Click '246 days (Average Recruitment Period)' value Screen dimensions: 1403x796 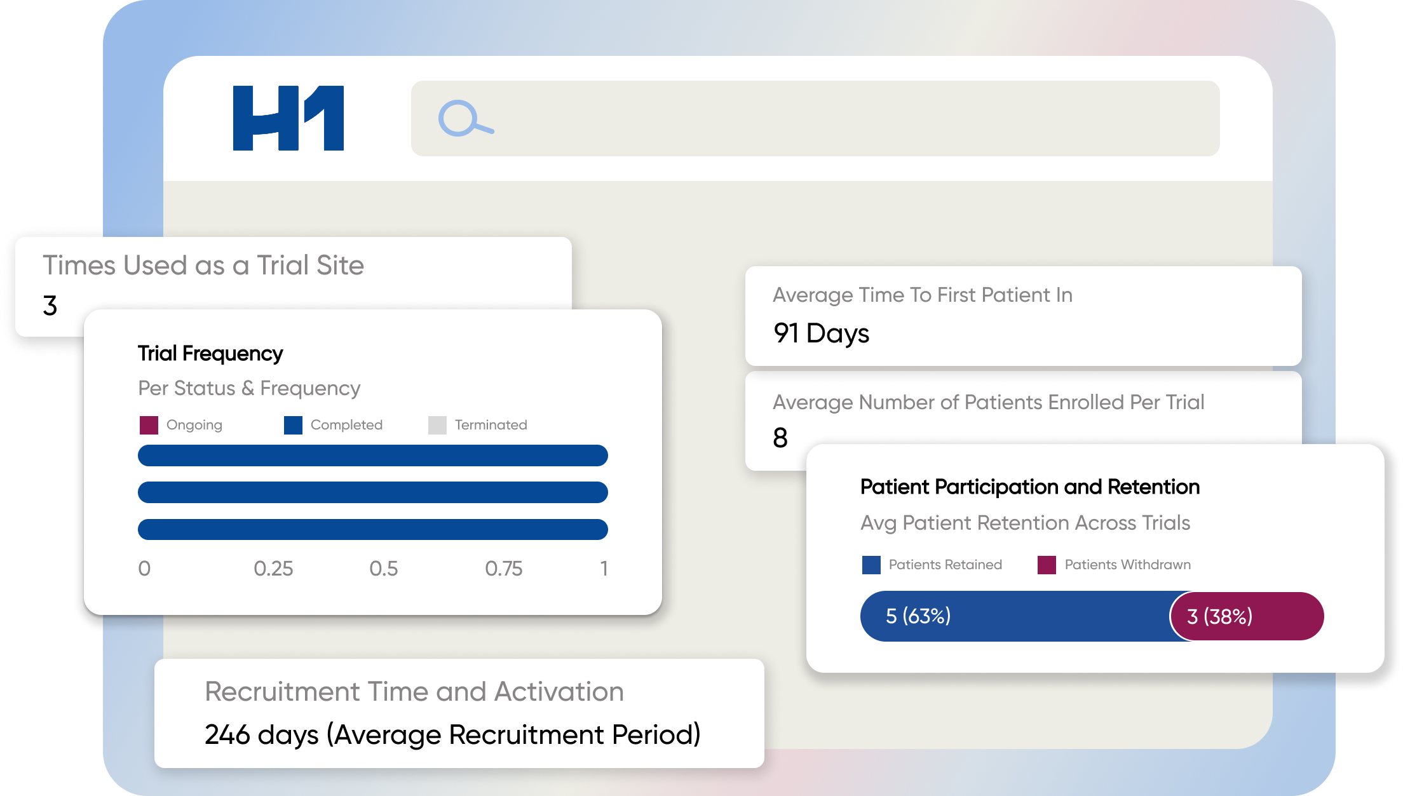coord(453,734)
